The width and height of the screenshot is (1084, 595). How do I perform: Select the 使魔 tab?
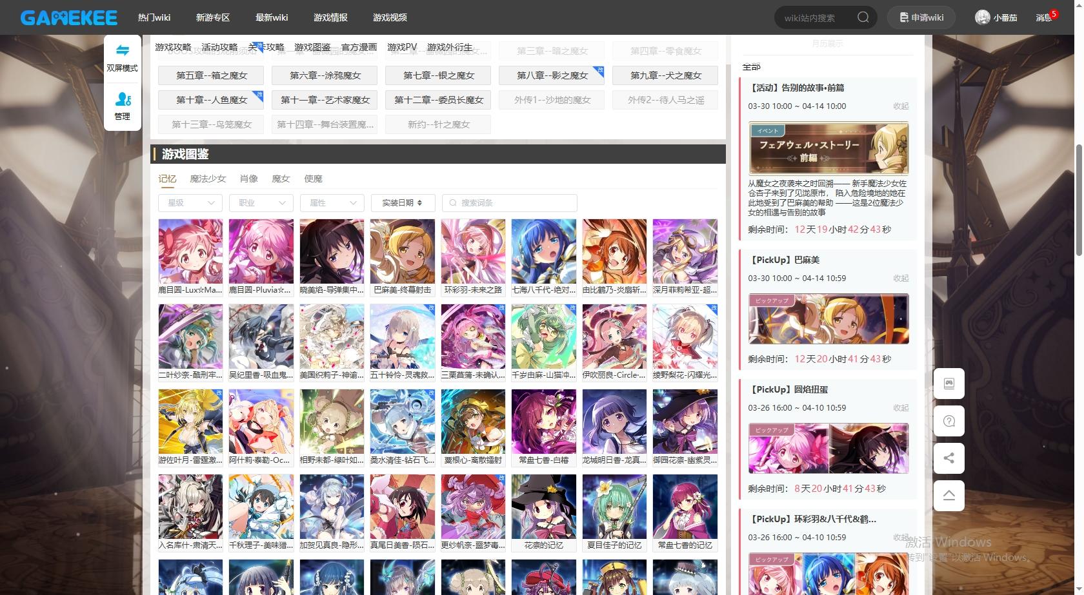[x=313, y=179]
